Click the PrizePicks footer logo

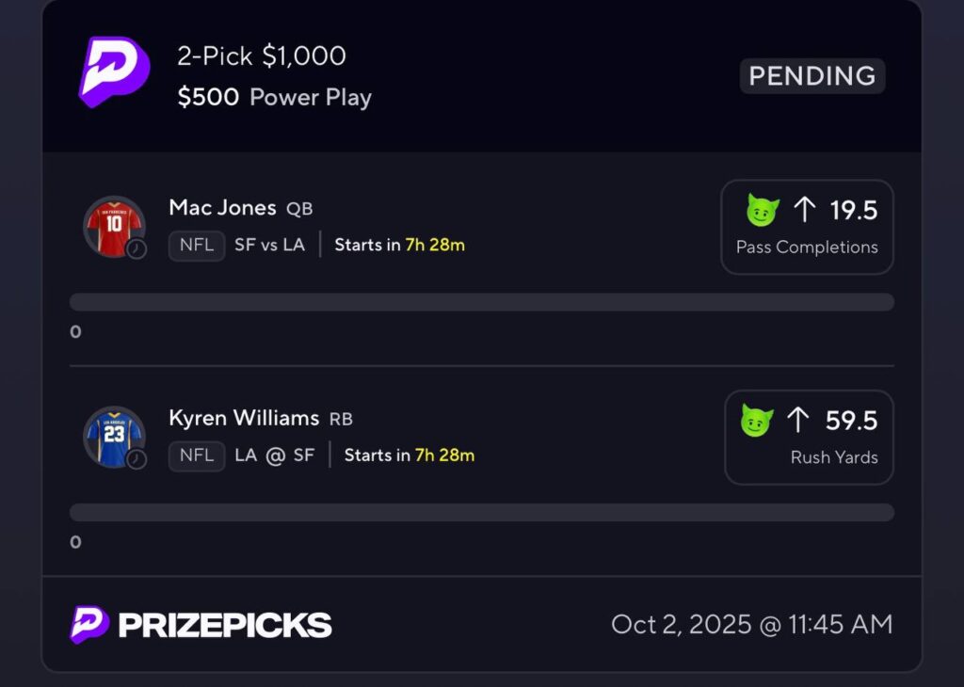point(201,625)
